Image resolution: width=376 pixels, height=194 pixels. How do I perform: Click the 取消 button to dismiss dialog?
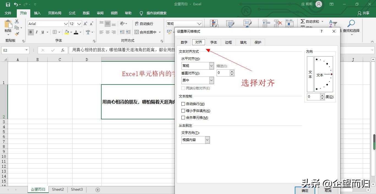pos(328,190)
